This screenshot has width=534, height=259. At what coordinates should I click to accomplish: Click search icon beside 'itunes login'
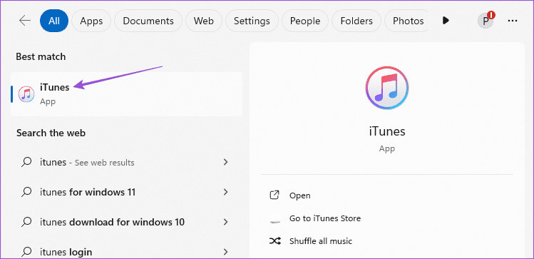[26, 253]
